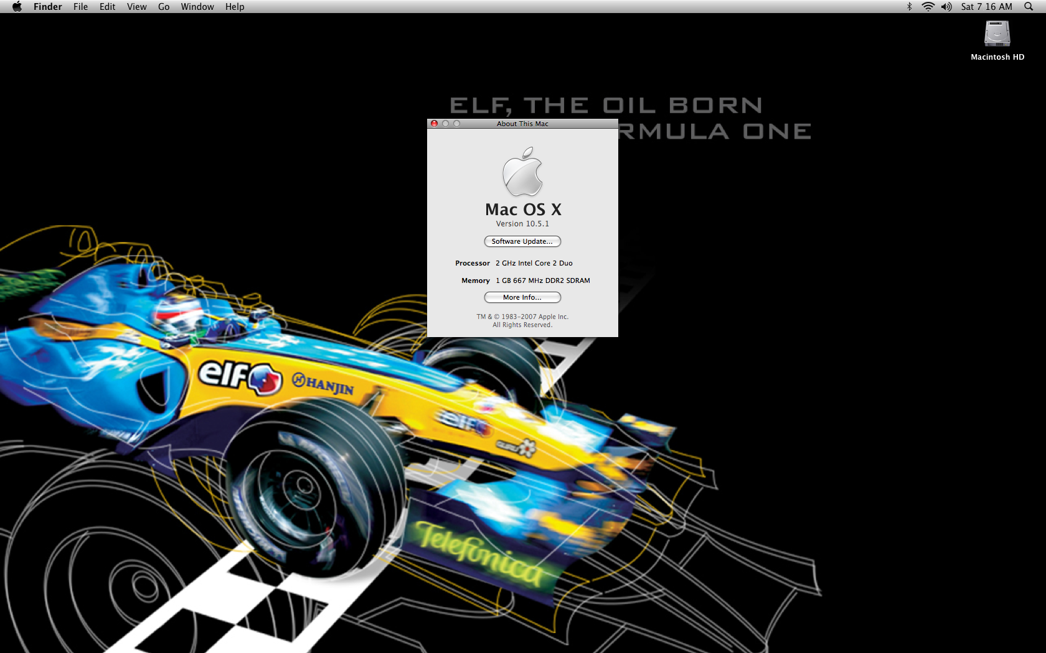
Task: Open the Window menu
Action: coord(197,6)
